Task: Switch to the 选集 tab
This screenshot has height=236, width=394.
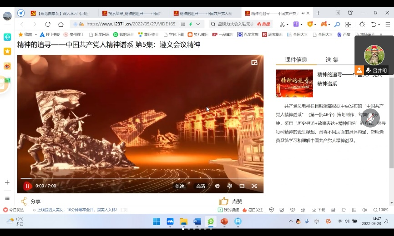Action: pyautogui.click(x=332, y=60)
